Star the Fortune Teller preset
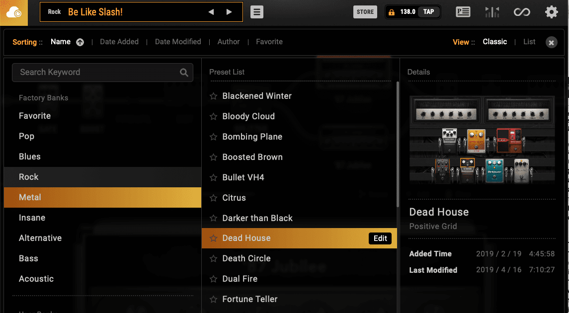 click(213, 299)
